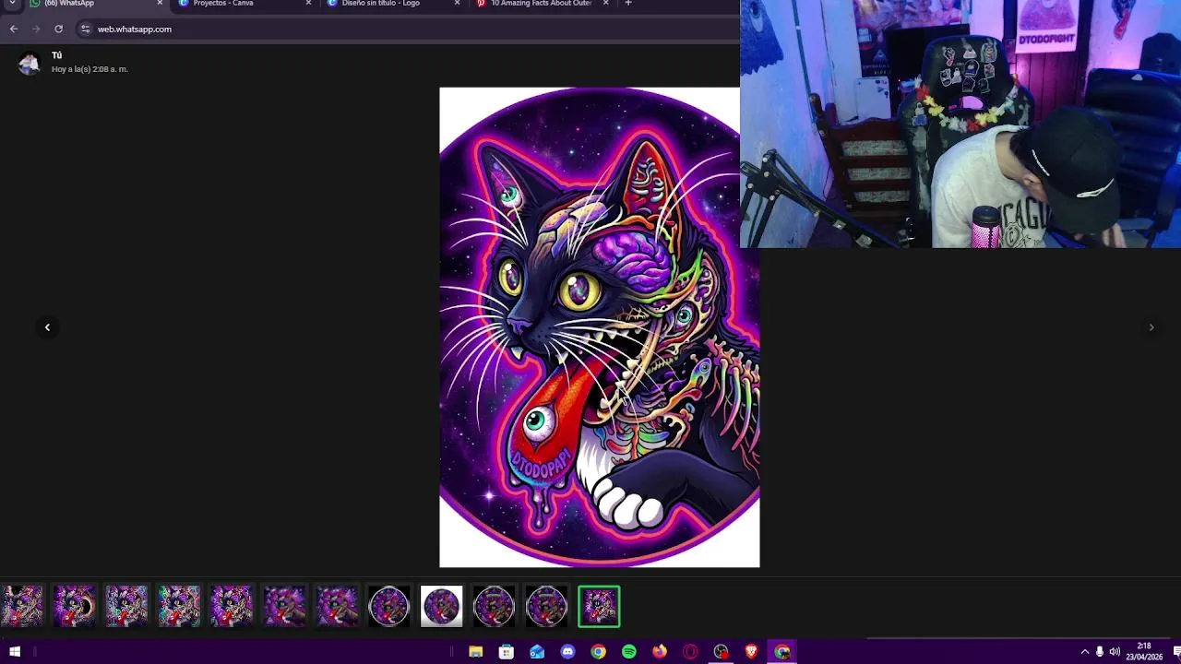Open Spotify from the taskbar
Image resolution: width=1181 pixels, height=664 pixels.
(628, 652)
